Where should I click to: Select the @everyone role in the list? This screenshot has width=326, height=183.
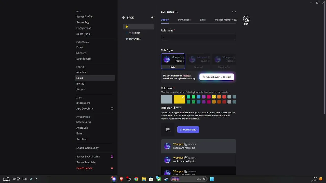pos(139,39)
